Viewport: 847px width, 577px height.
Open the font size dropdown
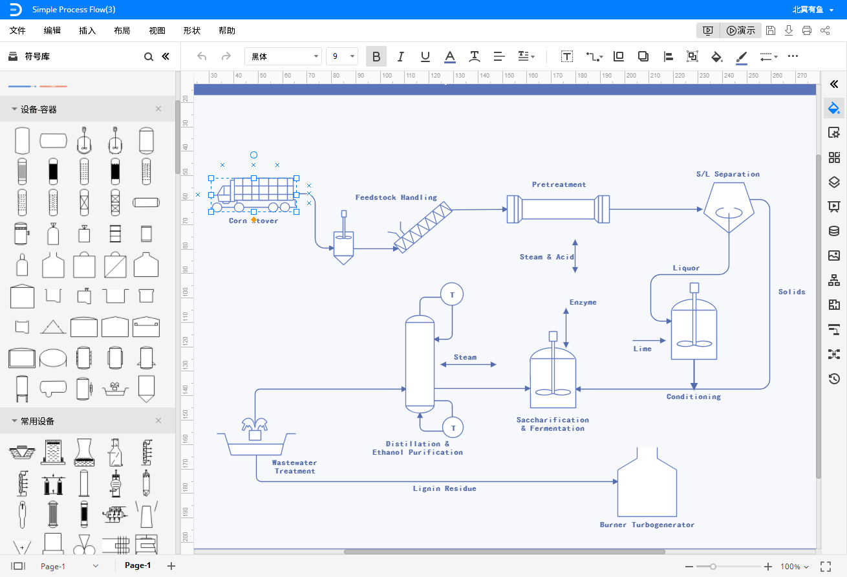(342, 57)
